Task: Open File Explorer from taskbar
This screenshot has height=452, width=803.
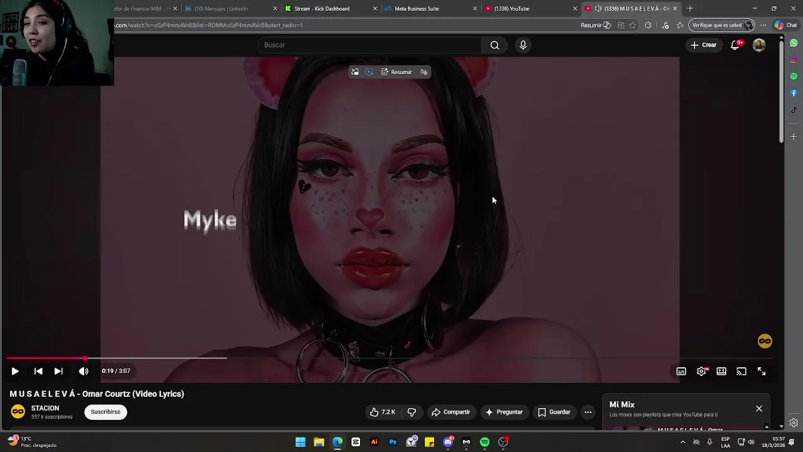Action: [x=319, y=442]
